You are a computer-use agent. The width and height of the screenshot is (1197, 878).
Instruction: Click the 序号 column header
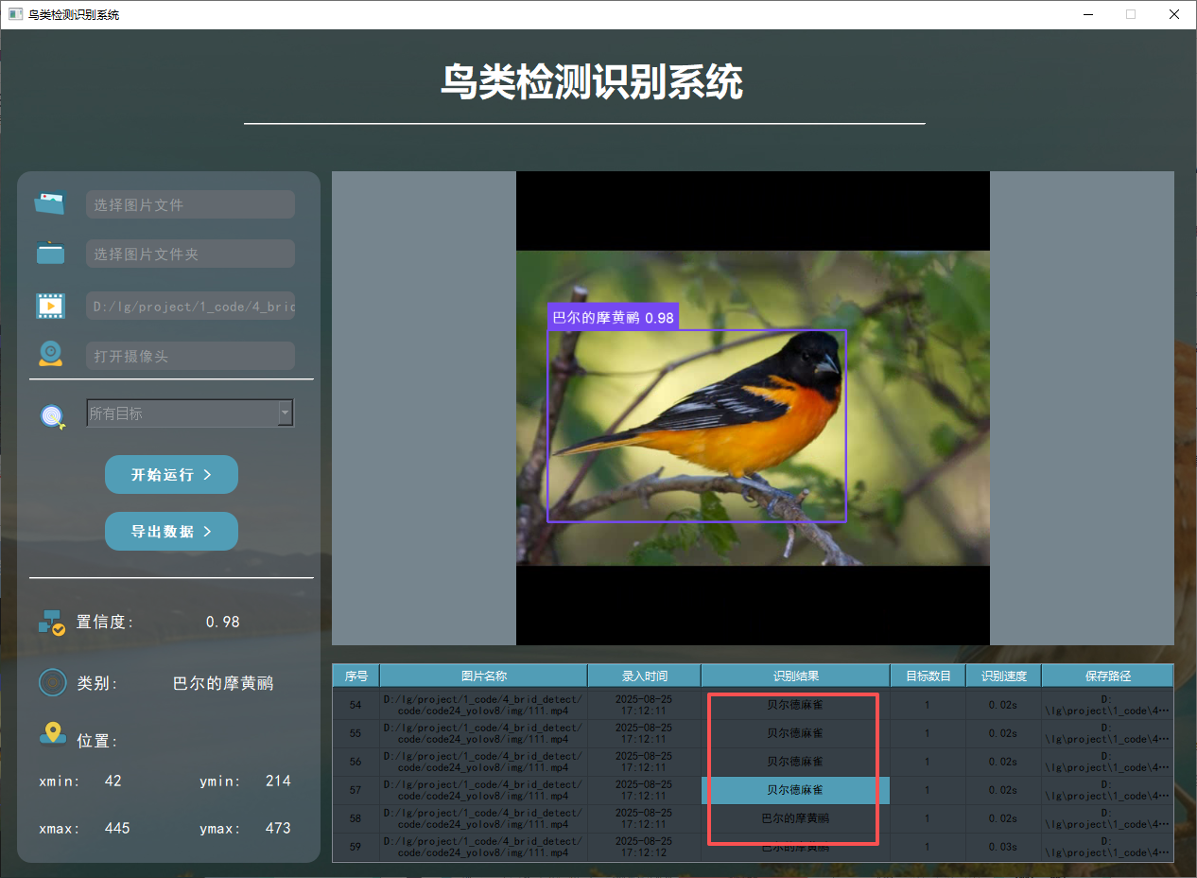[356, 676]
